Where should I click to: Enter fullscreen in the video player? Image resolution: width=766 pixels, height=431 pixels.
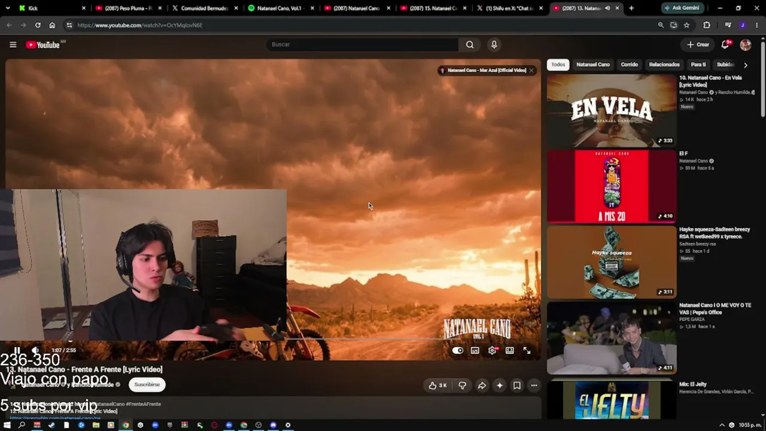point(527,351)
